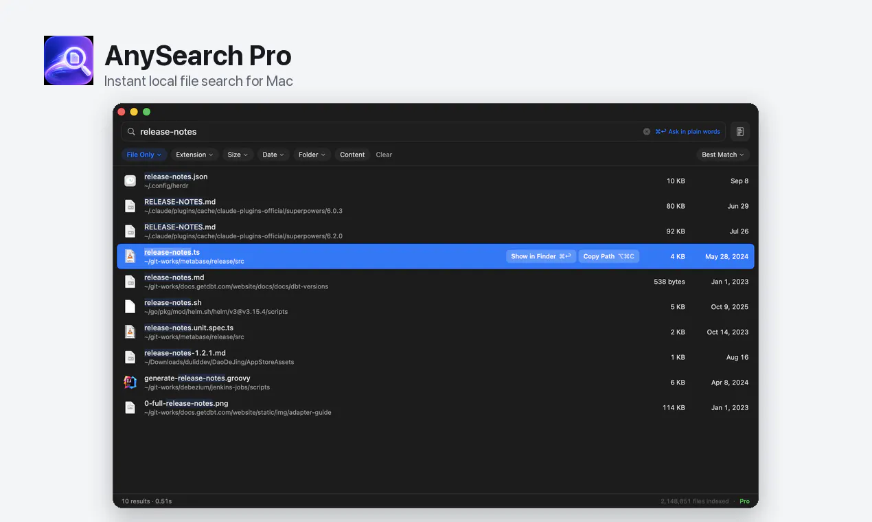872x522 pixels.
Task: Click the Apr 8, 2024 date
Action: pyautogui.click(x=730, y=383)
